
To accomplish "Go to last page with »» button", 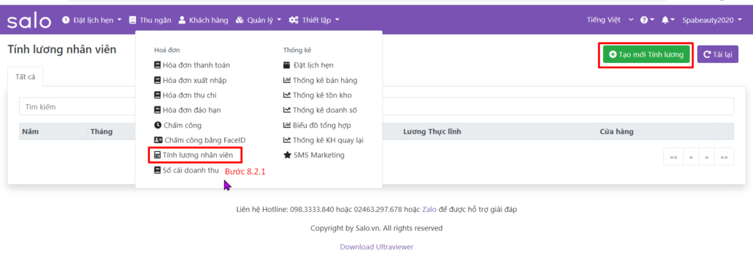I will click(x=724, y=157).
